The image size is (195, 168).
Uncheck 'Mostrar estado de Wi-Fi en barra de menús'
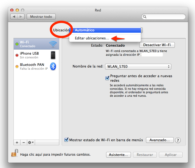tap(66, 140)
